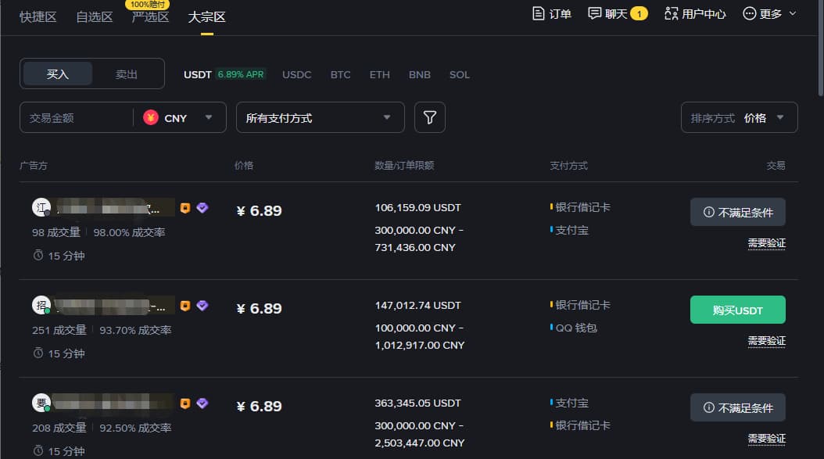The width and height of the screenshot is (824, 459).
Task: Open the 所有支付方式 payment dropdown
Action: (x=320, y=117)
